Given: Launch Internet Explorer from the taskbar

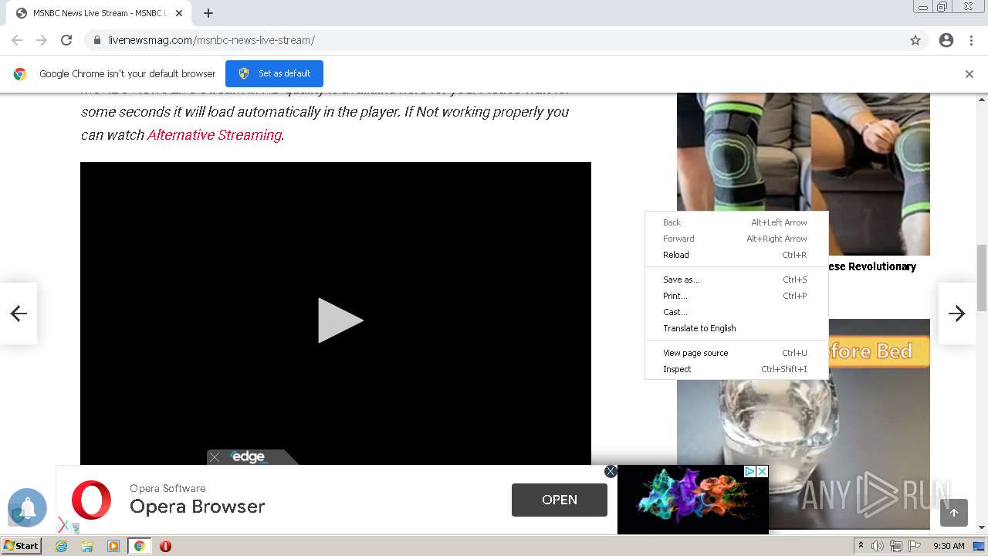Looking at the screenshot, I should (x=62, y=546).
